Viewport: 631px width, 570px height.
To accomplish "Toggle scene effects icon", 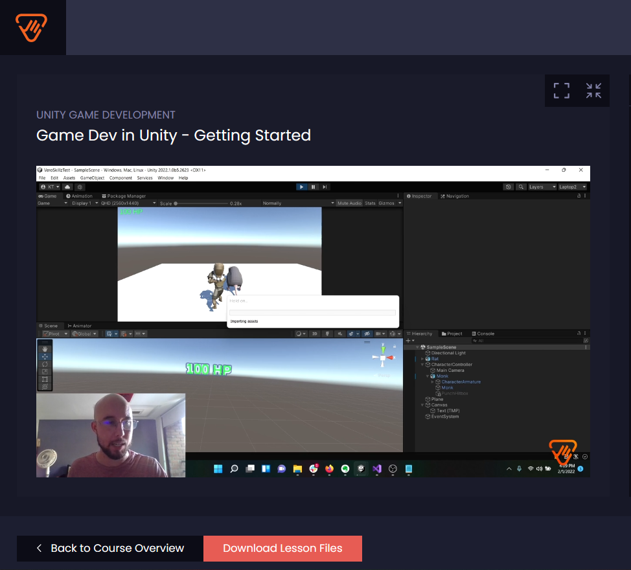I will 351,334.
